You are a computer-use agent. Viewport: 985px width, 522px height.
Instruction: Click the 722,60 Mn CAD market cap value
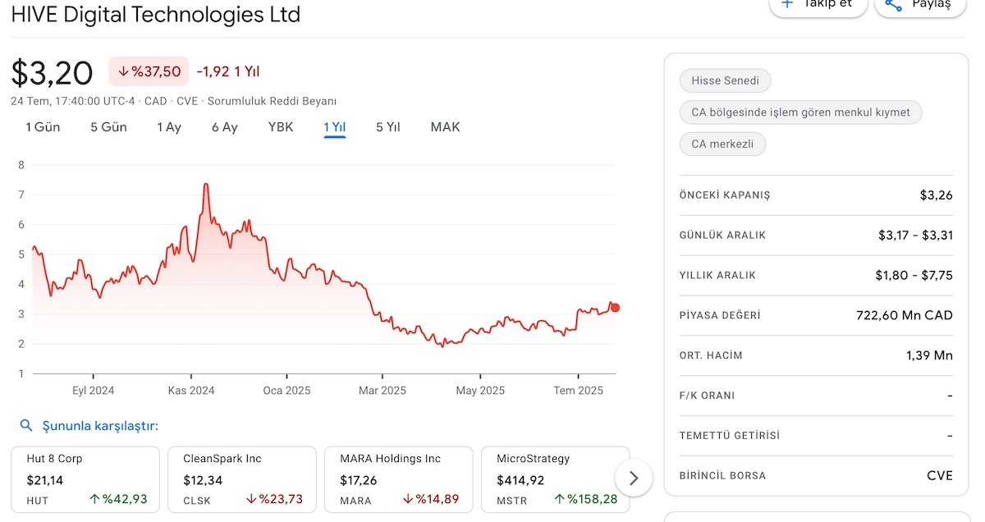[x=905, y=315]
